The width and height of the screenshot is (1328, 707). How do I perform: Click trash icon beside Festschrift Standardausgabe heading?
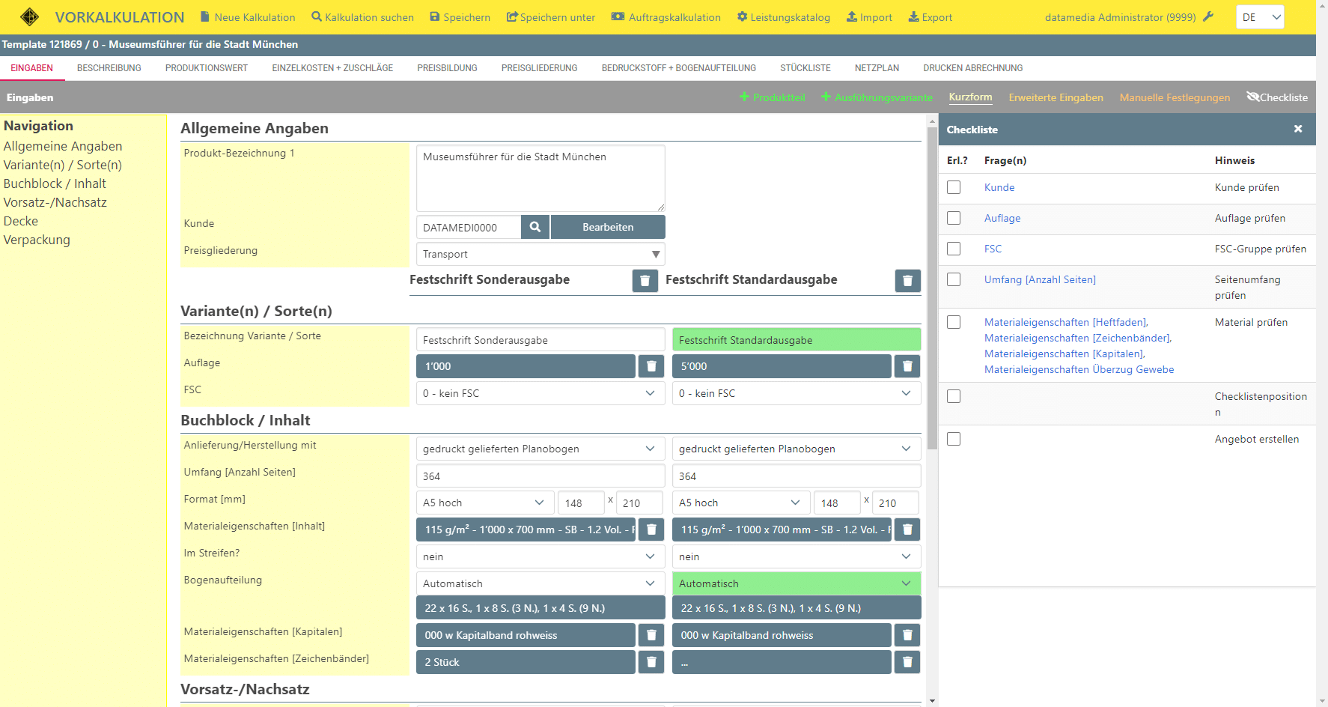[907, 281]
